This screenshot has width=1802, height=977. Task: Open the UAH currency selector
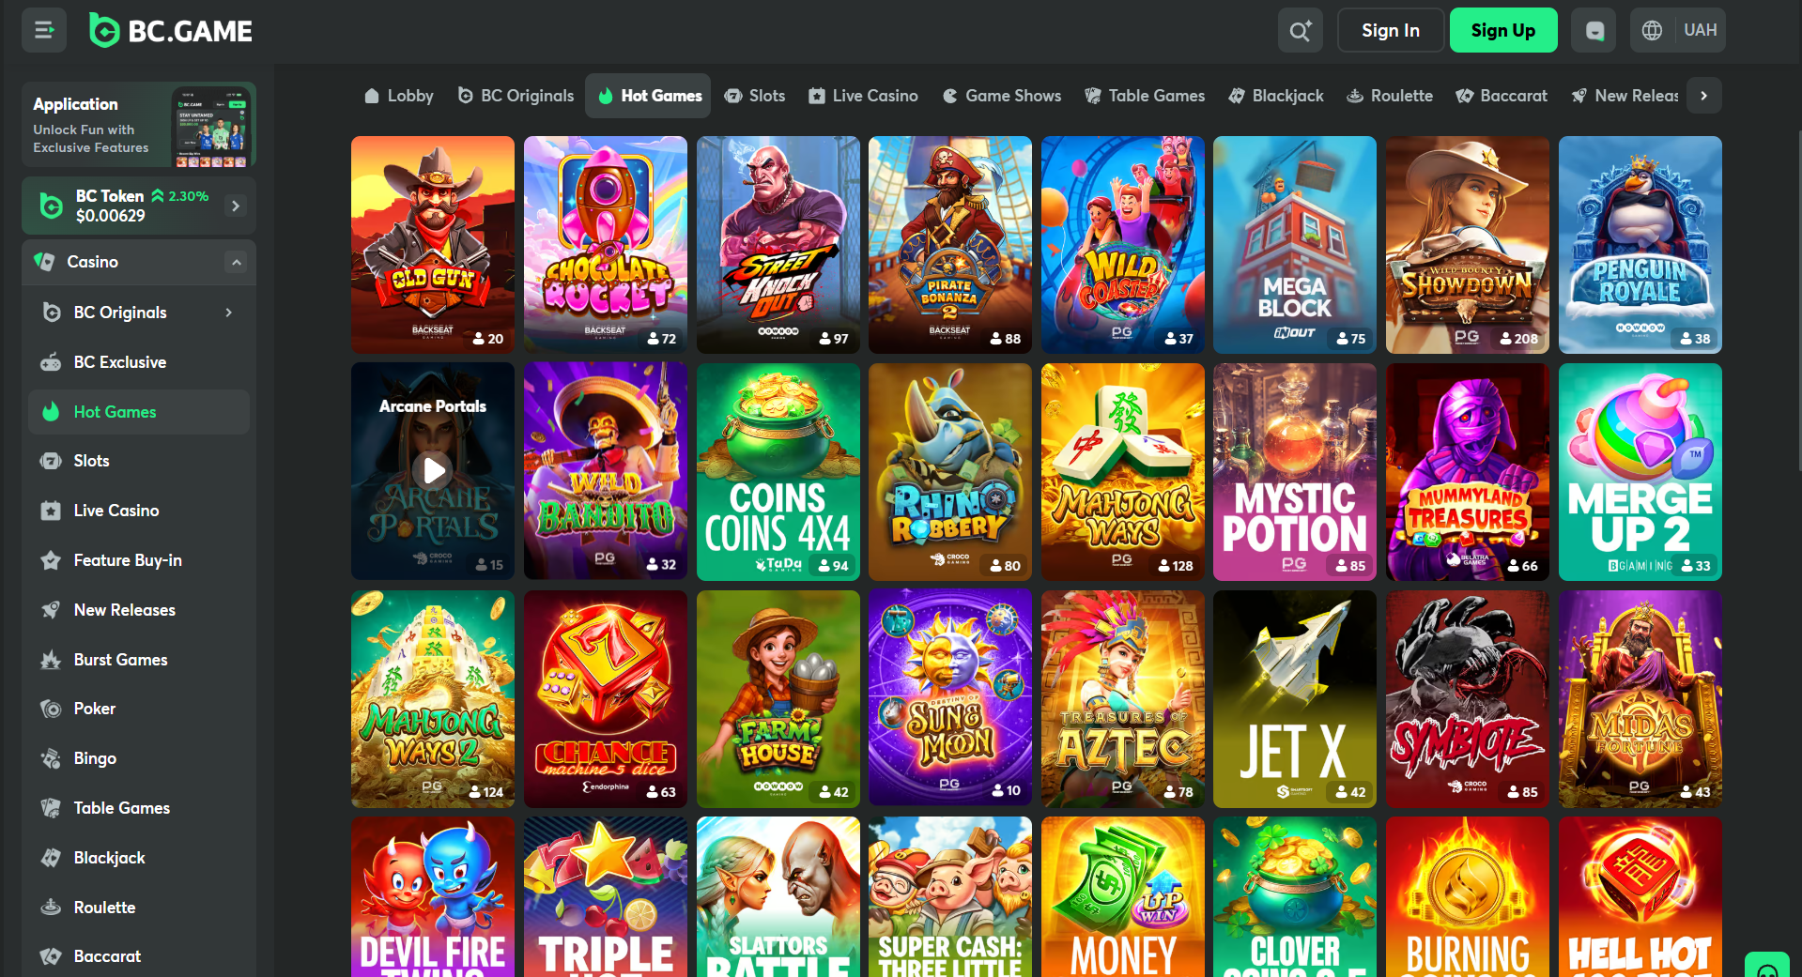1700,30
